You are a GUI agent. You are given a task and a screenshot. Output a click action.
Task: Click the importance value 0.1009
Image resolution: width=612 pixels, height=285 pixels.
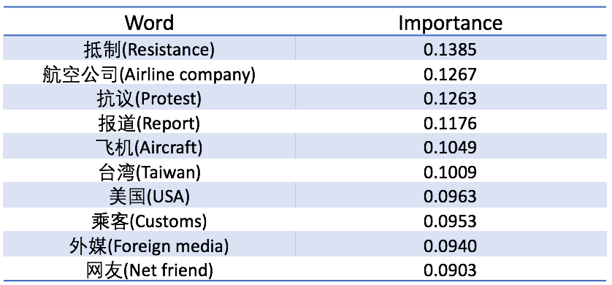450,172
